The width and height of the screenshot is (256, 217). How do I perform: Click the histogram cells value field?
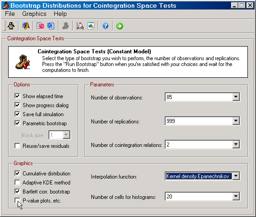tap(199, 197)
